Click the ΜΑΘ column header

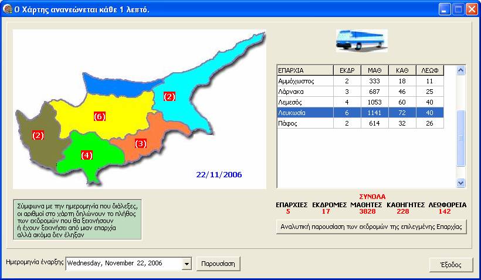pos(375,70)
